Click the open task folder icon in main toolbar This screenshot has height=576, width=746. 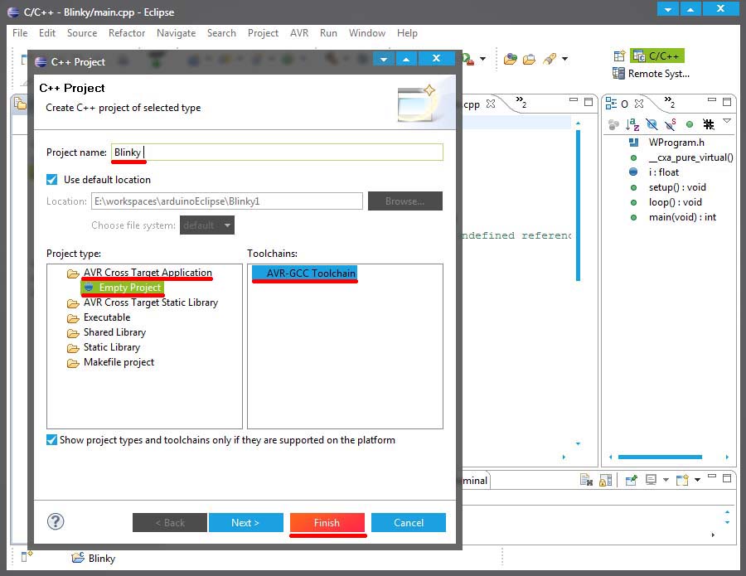[x=529, y=60]
